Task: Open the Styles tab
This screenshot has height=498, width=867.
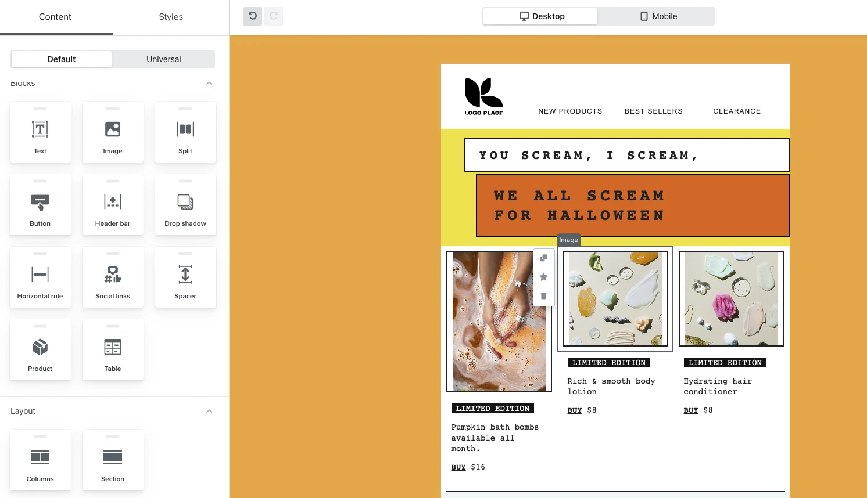Action: click(171, 17)
